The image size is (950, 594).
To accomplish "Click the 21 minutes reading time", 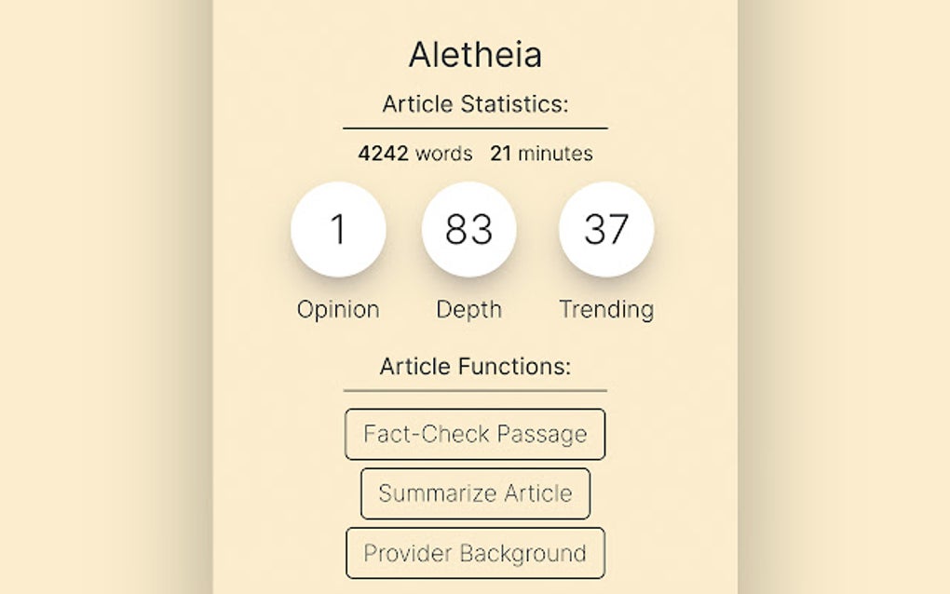I will pos(541,153).
